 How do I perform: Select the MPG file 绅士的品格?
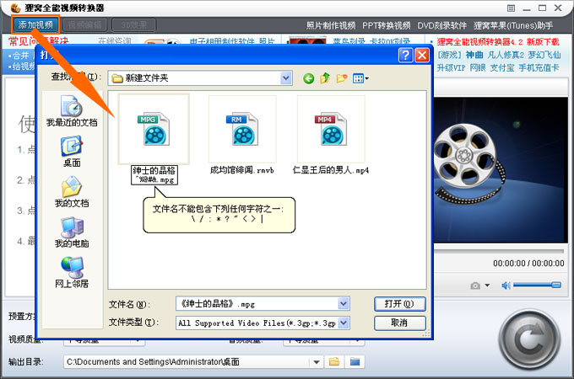tap(154, 129)
